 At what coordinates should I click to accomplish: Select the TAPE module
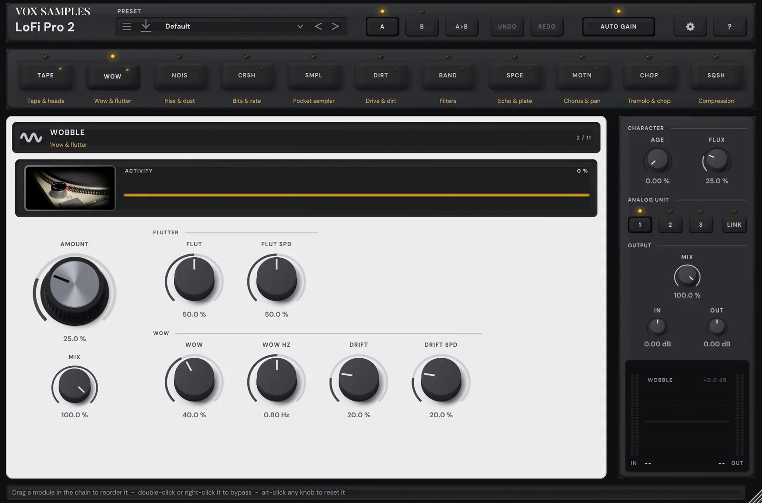(46, 75)
